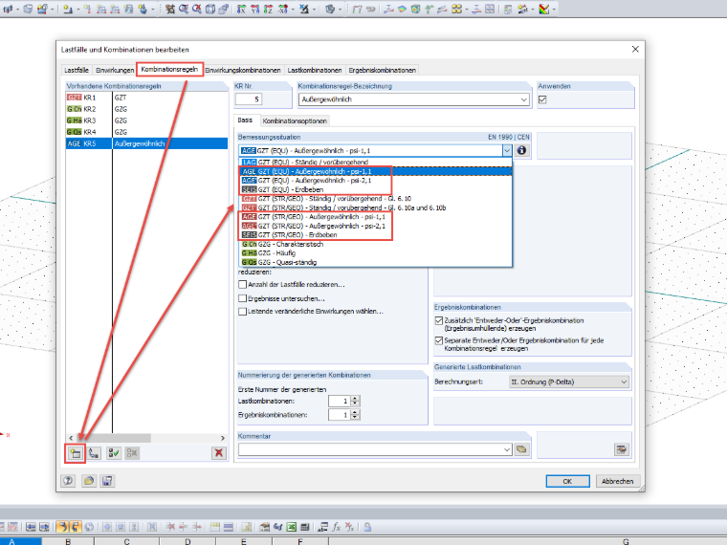Click the Abbrechen button
Viewport: 727px width, 545px height.
[618, 481]
